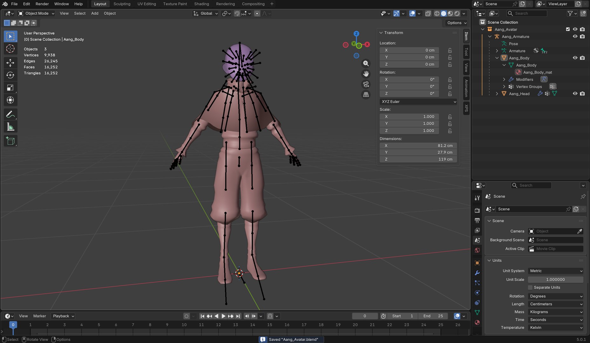Select the Annotate tool
This screenshot has height=343, width=590.
(x=10, y=114)
